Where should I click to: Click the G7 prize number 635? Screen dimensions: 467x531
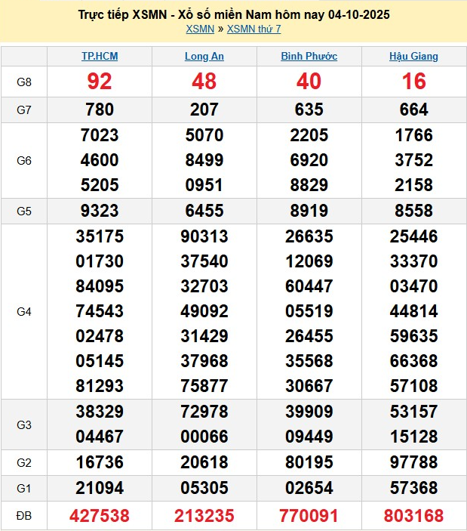pos(309,110)
